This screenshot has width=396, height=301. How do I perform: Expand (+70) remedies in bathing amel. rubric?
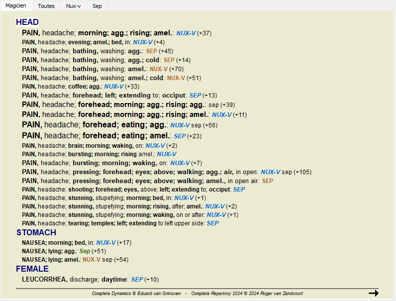(177, 69)
